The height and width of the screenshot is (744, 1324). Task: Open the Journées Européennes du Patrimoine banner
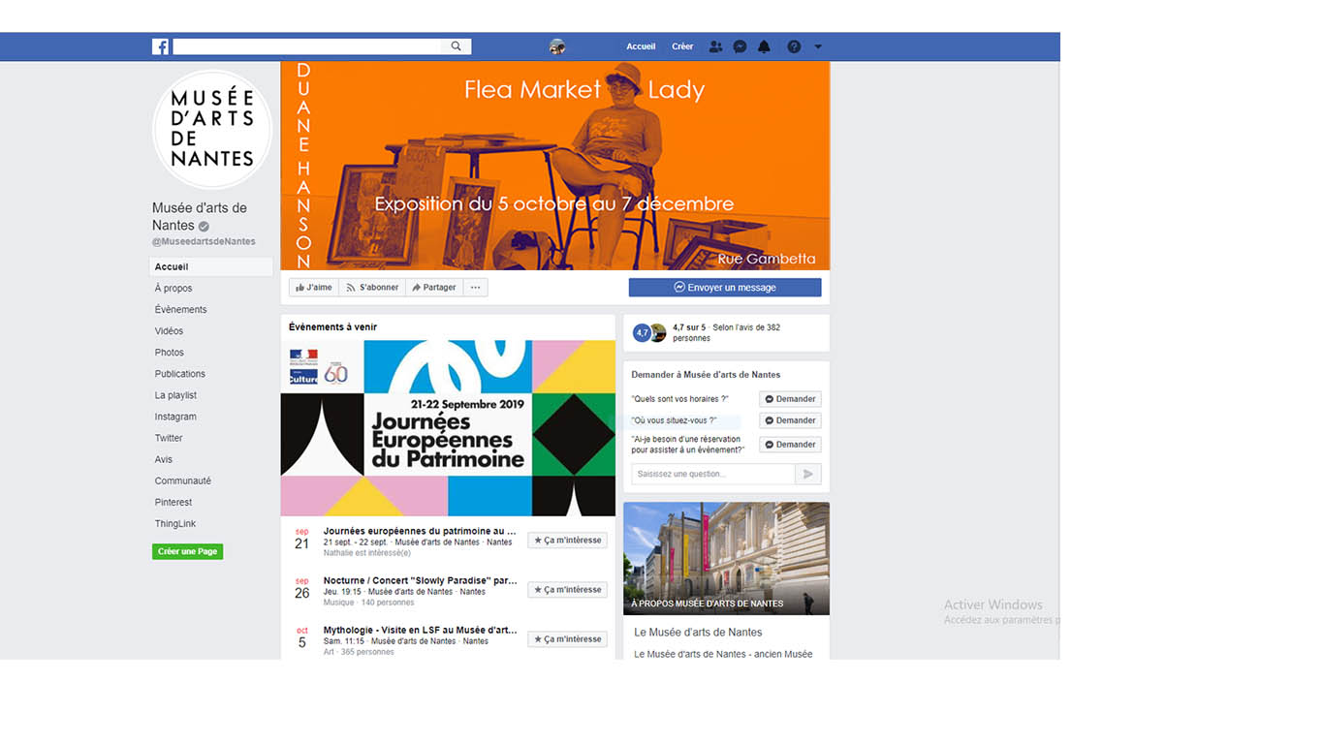(x=448, y=428)
